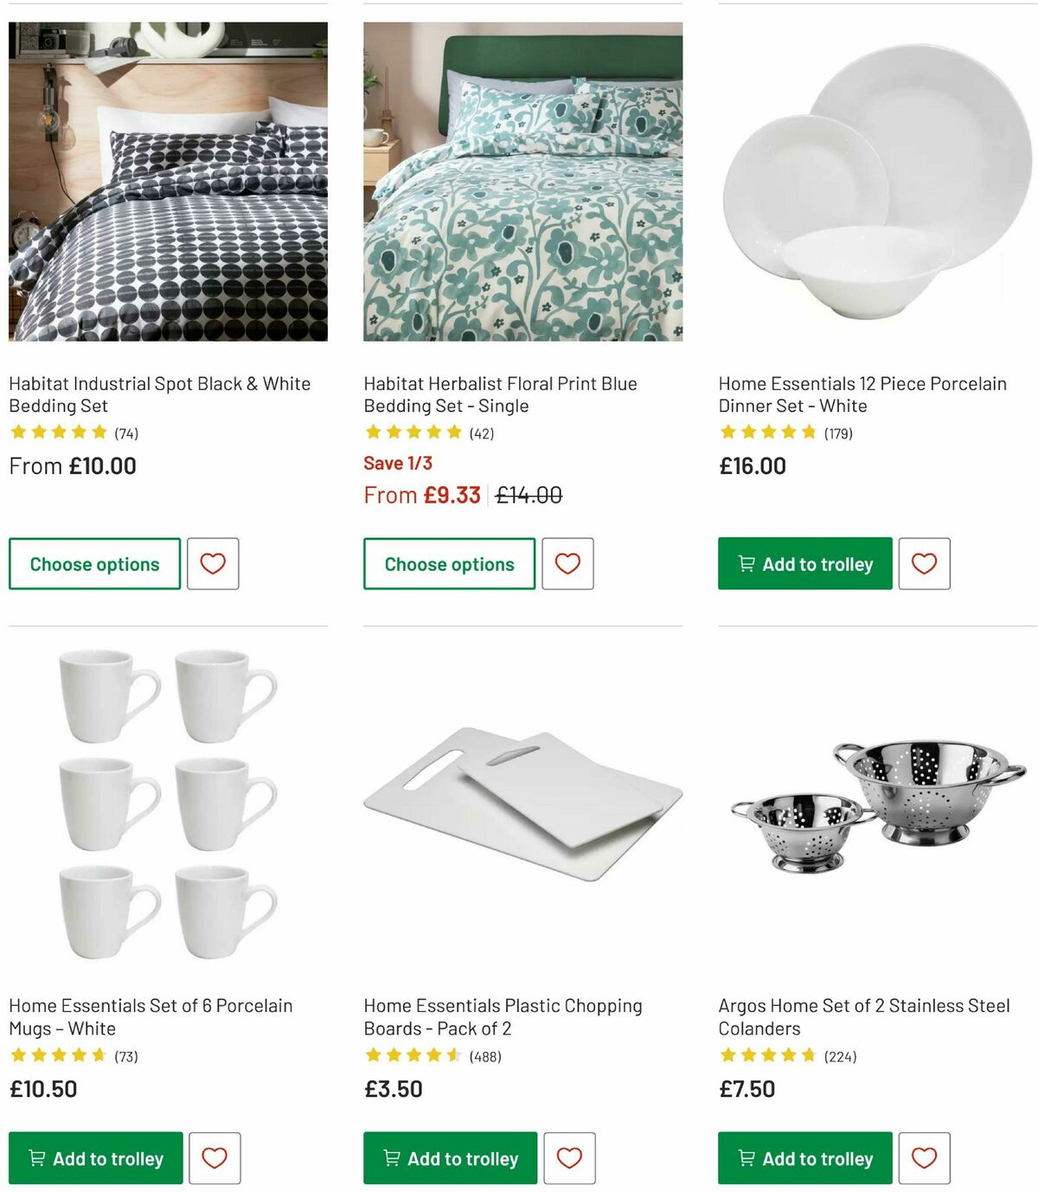
Task: Toggle the wishlist heart on the Dinner Set
Action: pos(925,563)
